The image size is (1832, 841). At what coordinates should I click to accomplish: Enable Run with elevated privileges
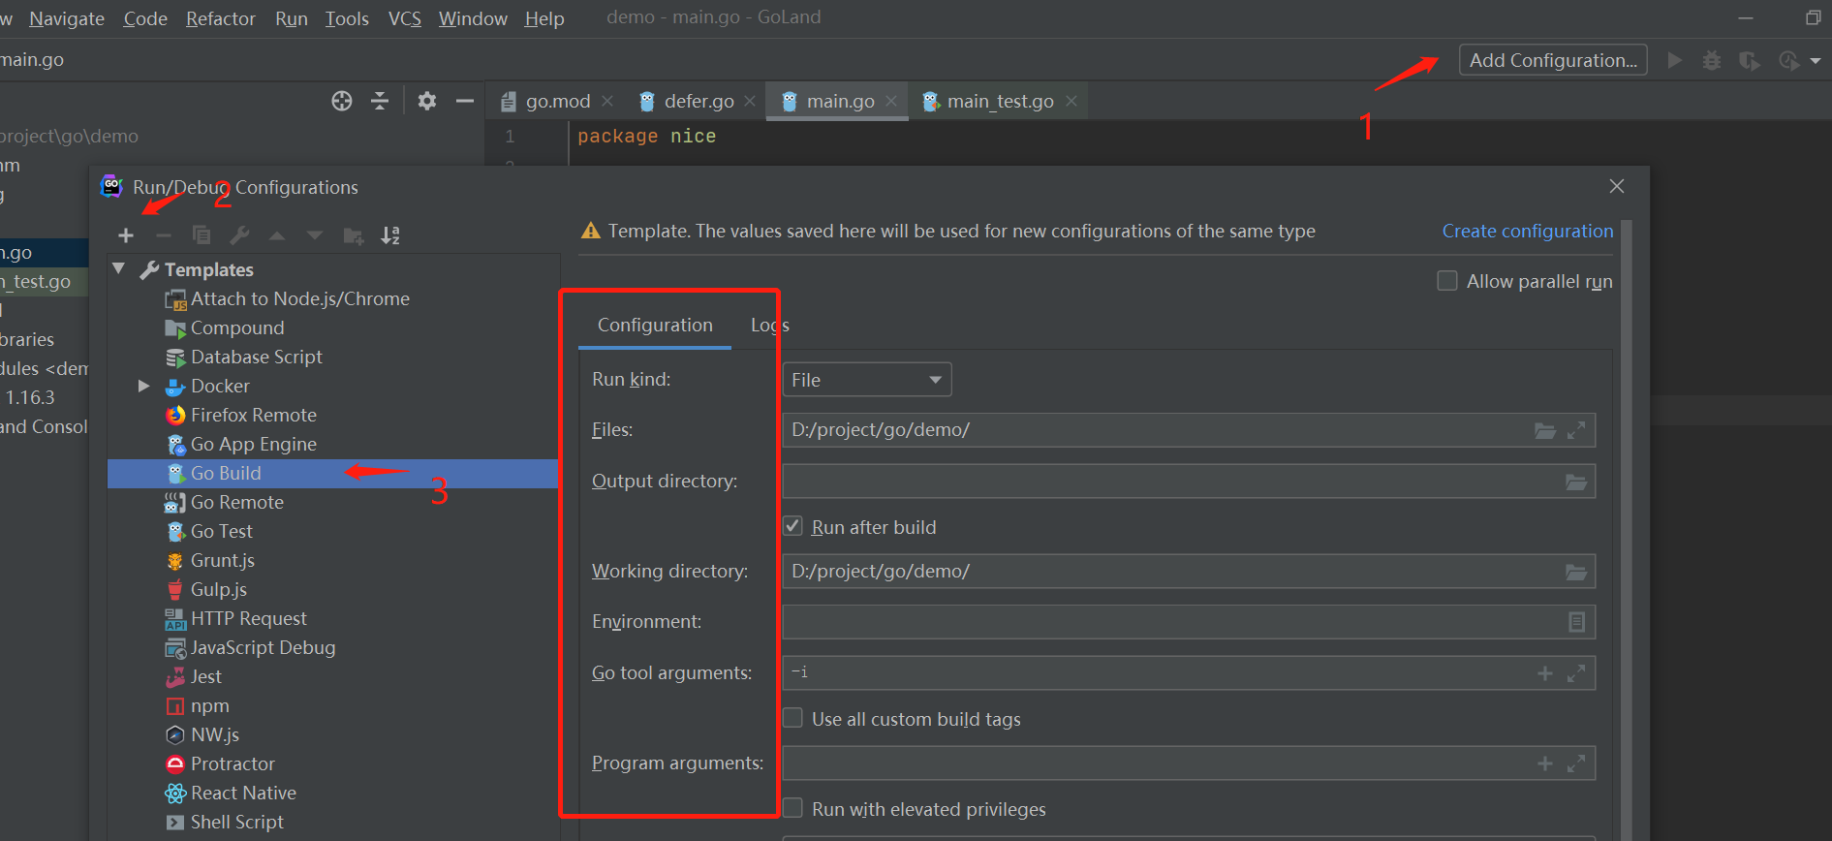point(792,808)
